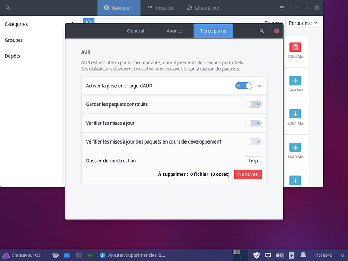
Task: Click the session icon at panel end
Action: click(342, 255)
